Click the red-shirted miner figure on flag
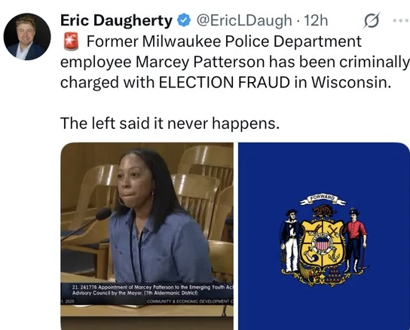The height and width of the screenshot is (330, 410). pyautogui.click(x=355, y=240)
